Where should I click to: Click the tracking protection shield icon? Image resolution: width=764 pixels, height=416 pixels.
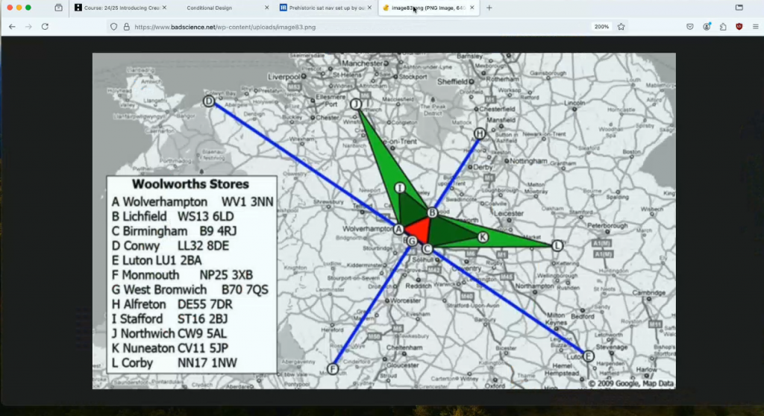[113, 26]
